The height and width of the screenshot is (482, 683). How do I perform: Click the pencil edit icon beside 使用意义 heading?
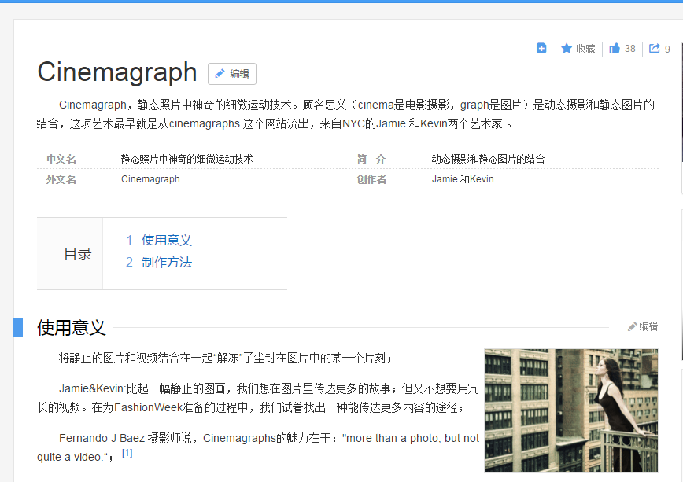click(x=632, y=326)
